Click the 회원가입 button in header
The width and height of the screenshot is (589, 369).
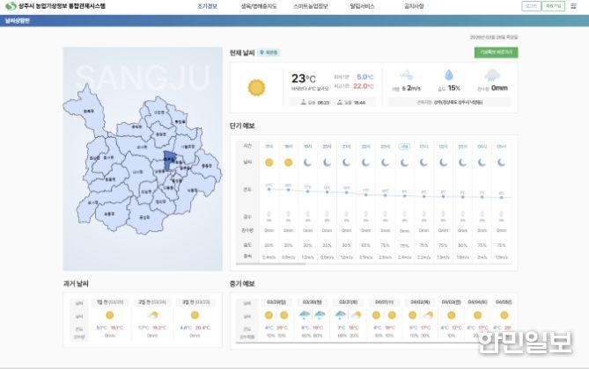click(x=553, y=6)
